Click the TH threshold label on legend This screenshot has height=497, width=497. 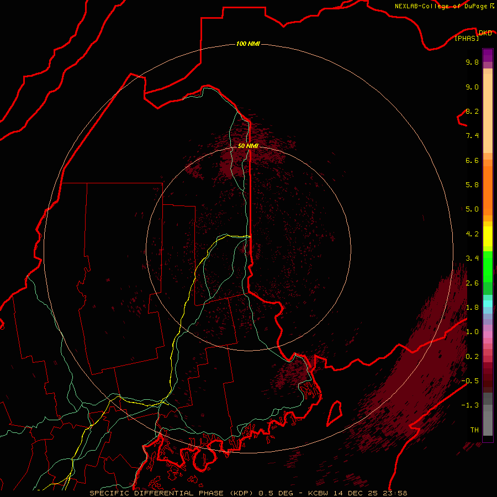[x=474, y=430]
